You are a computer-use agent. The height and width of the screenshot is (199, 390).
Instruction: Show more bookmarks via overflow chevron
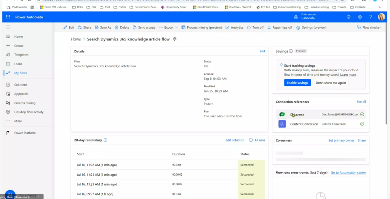(x=379, y=7)
